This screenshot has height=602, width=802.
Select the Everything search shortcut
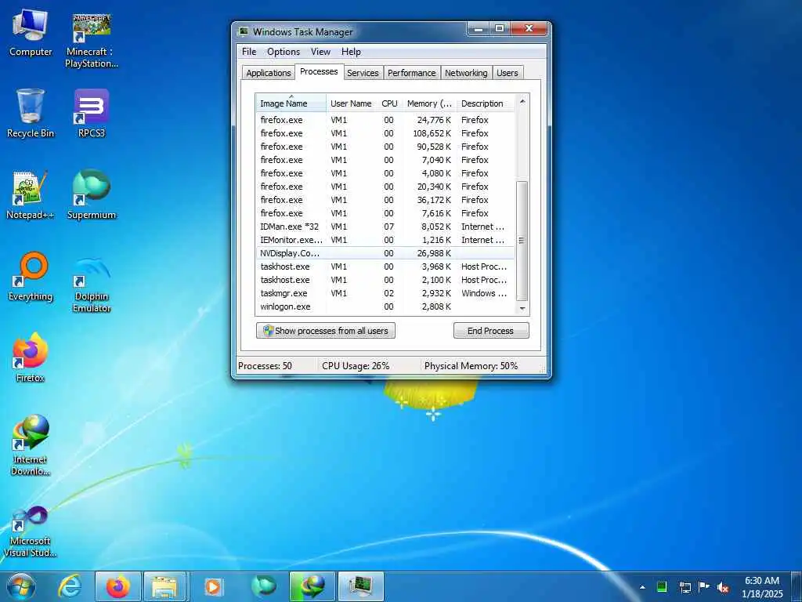(31, 277)
